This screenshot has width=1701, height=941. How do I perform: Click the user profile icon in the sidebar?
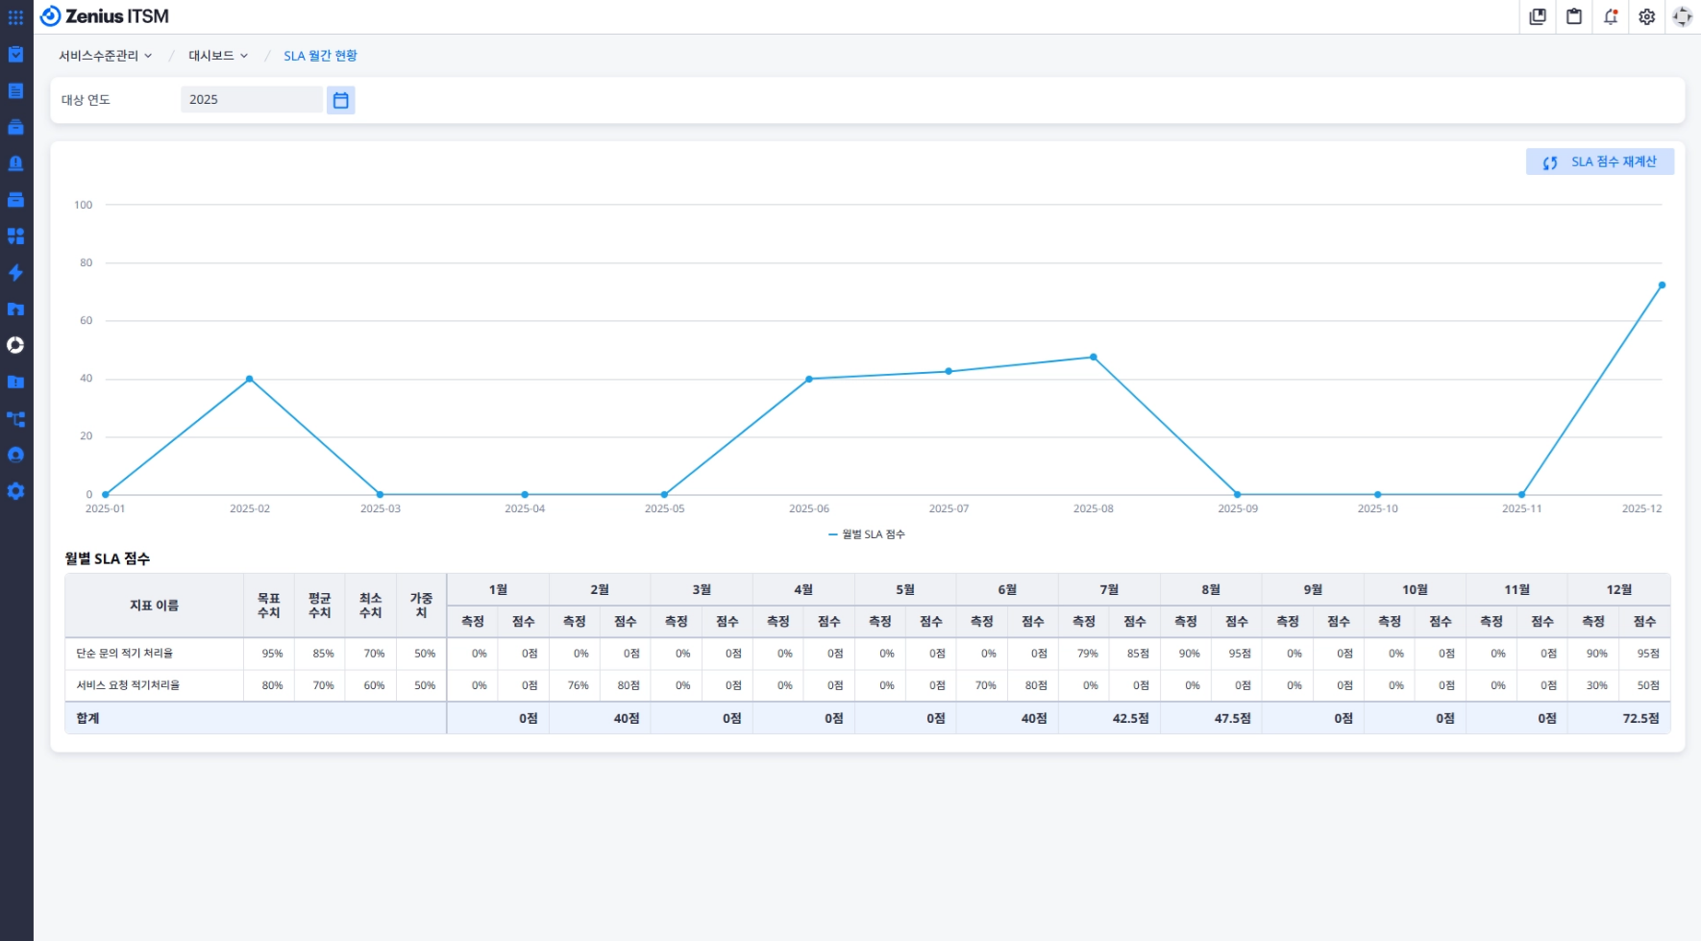15,455
